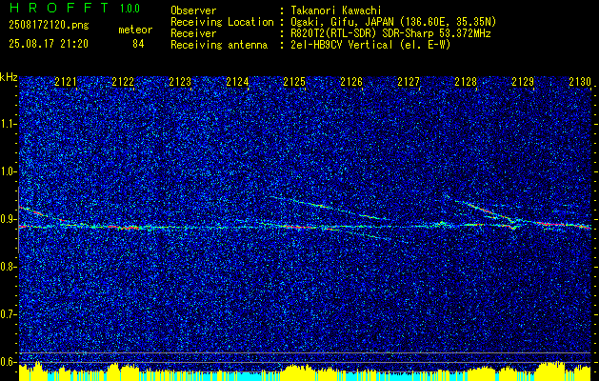Click the 2127 time marker
The width and height of the screenshot is (599, 381).
409,82
